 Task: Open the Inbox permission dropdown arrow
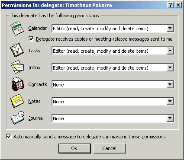[170, 67]
